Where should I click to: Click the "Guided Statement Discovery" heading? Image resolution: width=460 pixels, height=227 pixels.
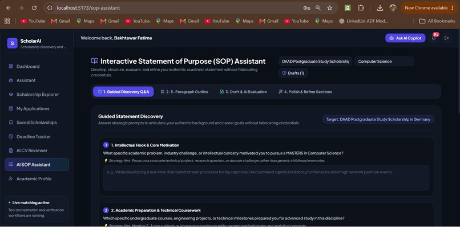(131, 116)
